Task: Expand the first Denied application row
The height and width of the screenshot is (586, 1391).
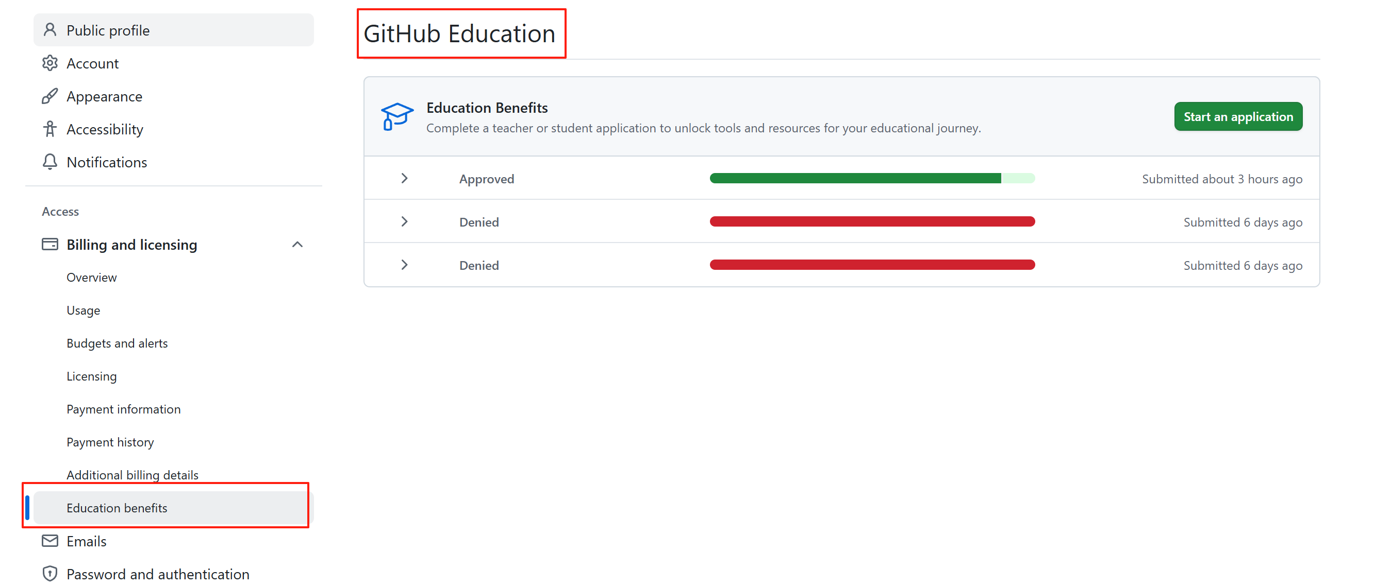Action: pyautogui.click(x=404, y=221)
